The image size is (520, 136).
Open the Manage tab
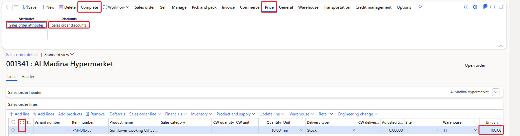pyautogui.click(x=179, y=7)
